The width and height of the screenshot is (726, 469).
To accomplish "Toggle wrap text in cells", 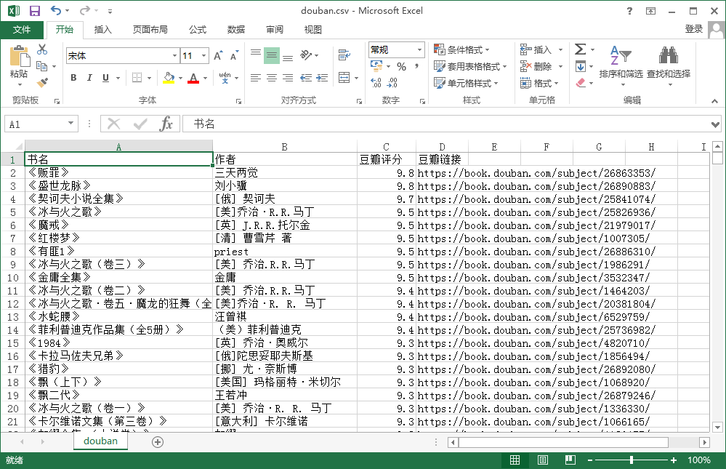I will click(344, 55).
